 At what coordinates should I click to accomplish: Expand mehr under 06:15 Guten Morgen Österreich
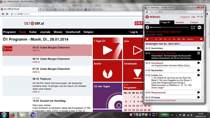tap(36, 62)
